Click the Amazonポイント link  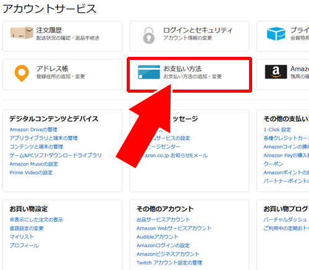click(x=286, y=172)
